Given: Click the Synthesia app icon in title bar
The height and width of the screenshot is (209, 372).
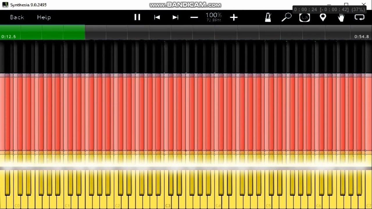Looking at the screenshot, I should [x=5, y=5].
